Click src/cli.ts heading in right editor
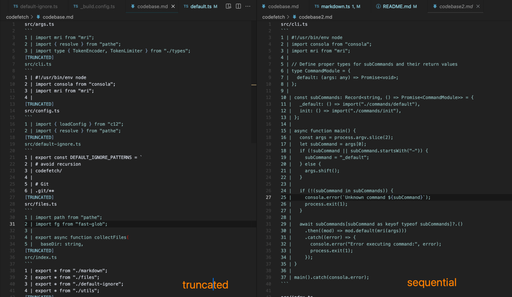Viewport: 512px width, 297px height. click(x=294, y=24)
